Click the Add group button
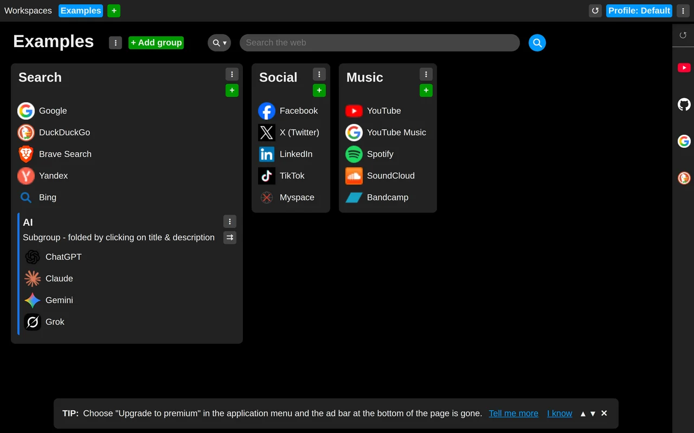Image resolution: width=694 pixels, height=433 pixels. [156, 43]
